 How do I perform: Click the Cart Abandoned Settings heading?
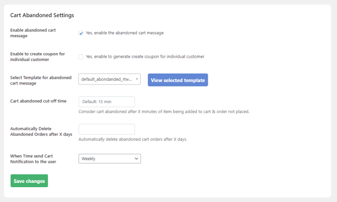coord(42,15)
